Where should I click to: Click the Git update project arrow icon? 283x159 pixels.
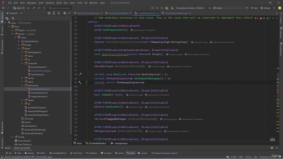click(28, 8)
